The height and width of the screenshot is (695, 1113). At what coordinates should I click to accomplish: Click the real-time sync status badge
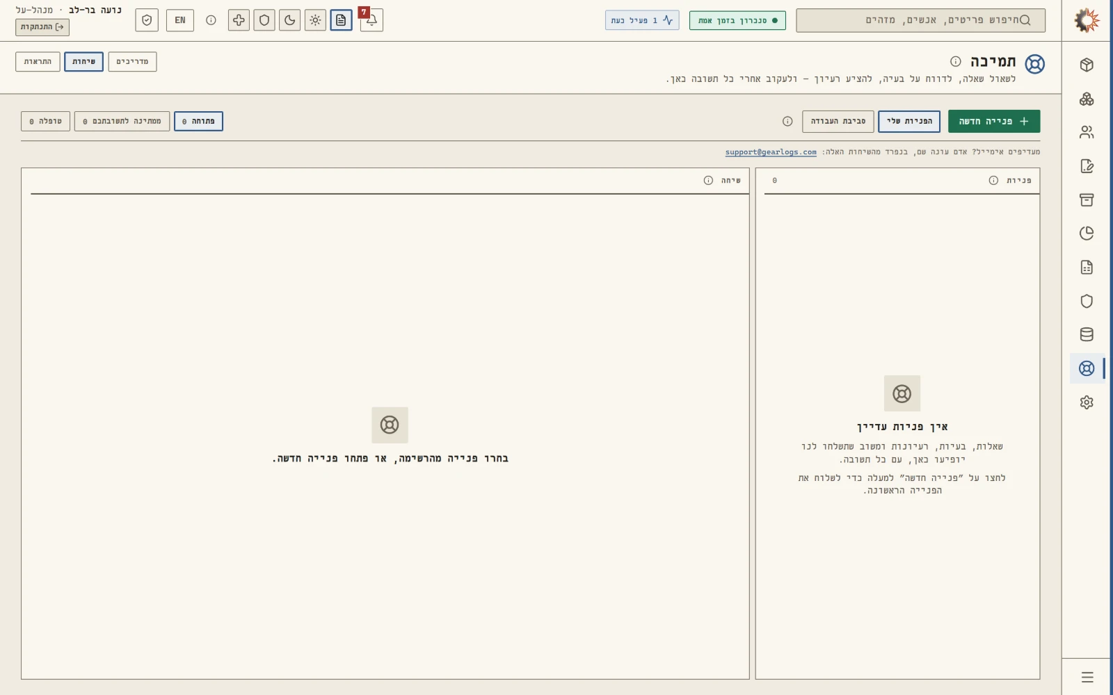pos(737,20)
